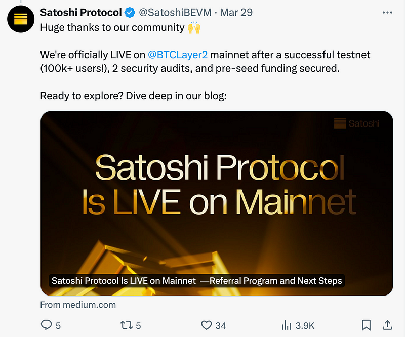Click the reply count 5

pos(58,326)
